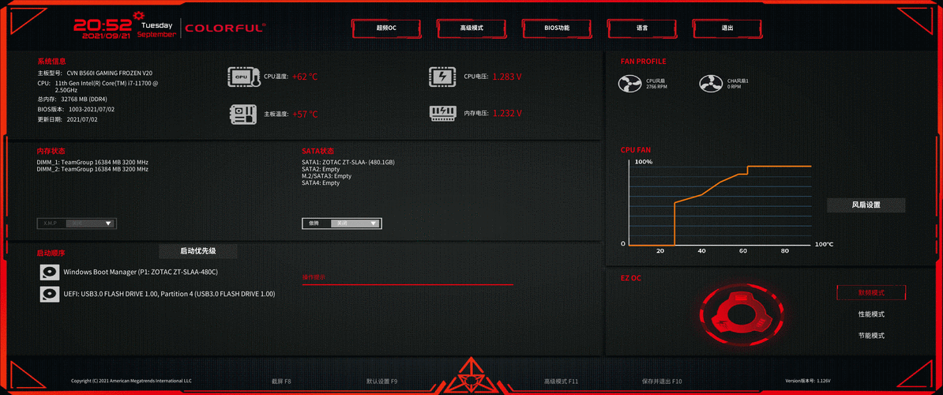Expand the dropdown currently set to 关闭
The height and width of the screenshot is (395, 943).
[x=355, y=224]
